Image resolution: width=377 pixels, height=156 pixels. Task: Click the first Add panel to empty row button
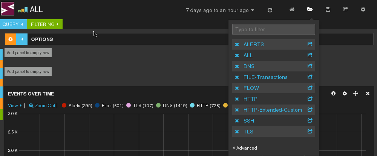(28, 53)
